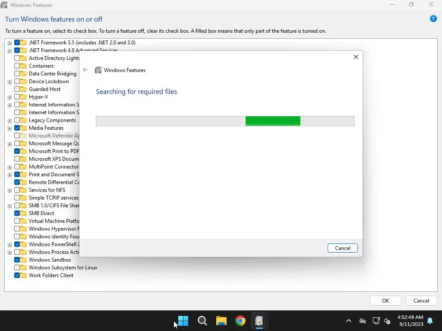This screenshot has width=442, height=331.
Task: Toggle the .NET Framework 3.5 checkbox
Action: point(17,43)
